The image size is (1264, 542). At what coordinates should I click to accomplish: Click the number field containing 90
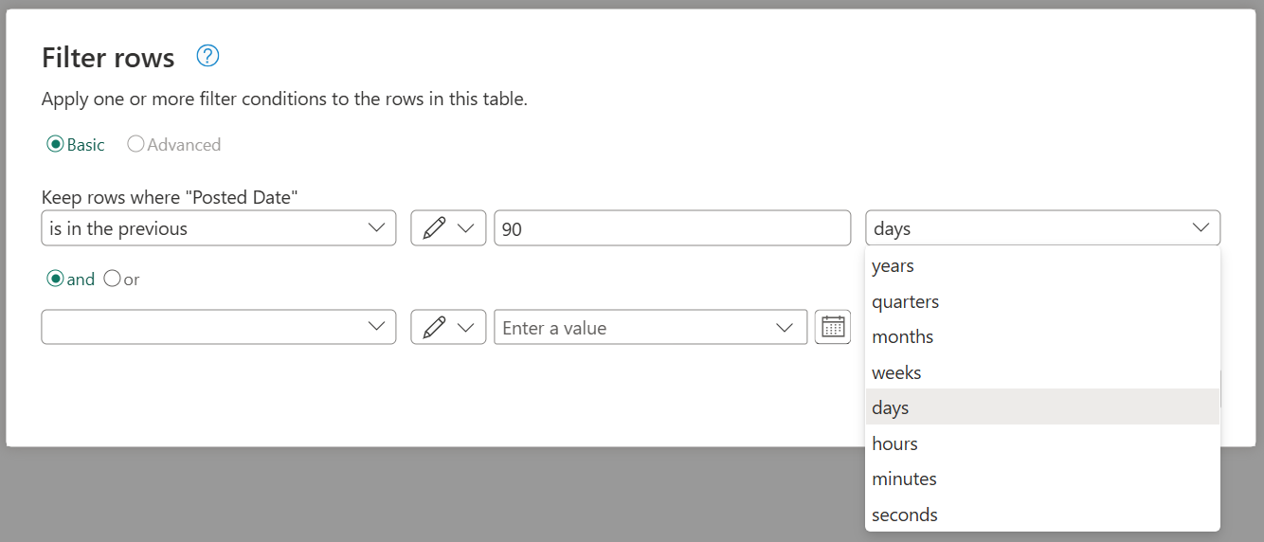click(x=672, y=228)
